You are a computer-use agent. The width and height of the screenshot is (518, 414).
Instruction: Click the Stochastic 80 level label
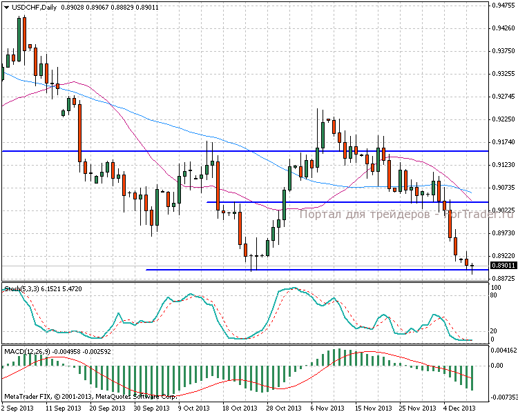495,295
